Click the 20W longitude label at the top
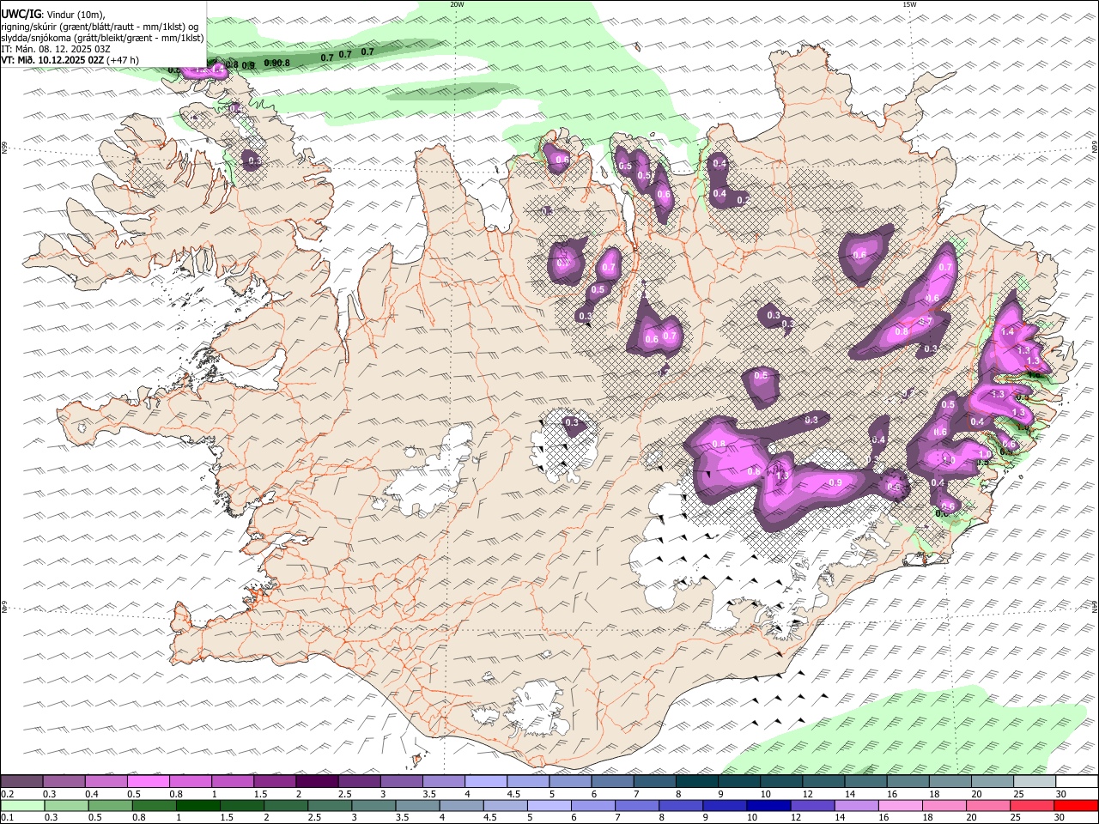Viewport: 1099px width, 824px height. coord(457,4)
